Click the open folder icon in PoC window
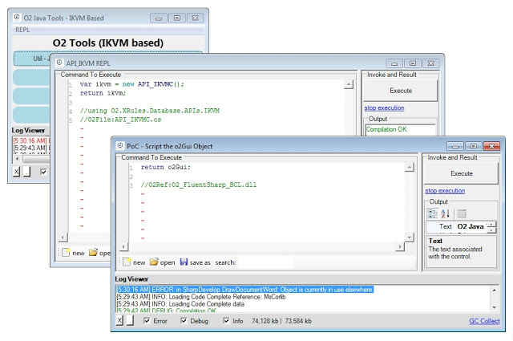The height and width of the screenshot is (341, 513). [155, 262]
